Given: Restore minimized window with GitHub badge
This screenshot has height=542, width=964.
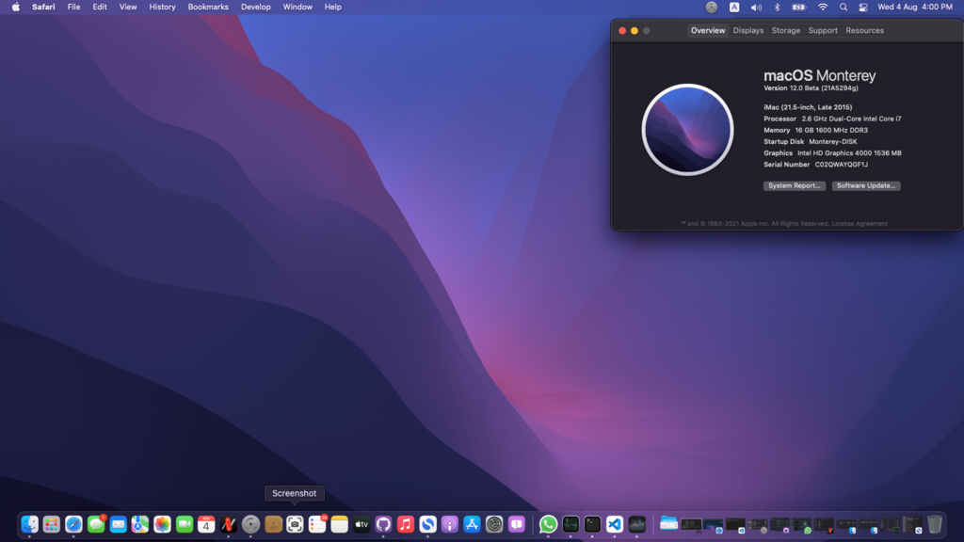Looking at the screenshot, I should [x=779, y=525].
